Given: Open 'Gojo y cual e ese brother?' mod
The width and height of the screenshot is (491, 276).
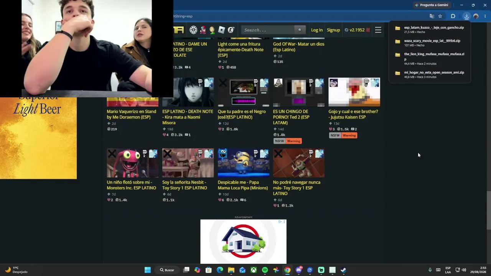Looking at the screenshot, I should (353, 114).
